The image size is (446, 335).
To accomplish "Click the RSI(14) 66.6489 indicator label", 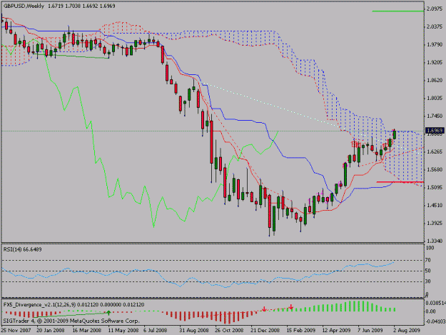I will click(22, 249).
